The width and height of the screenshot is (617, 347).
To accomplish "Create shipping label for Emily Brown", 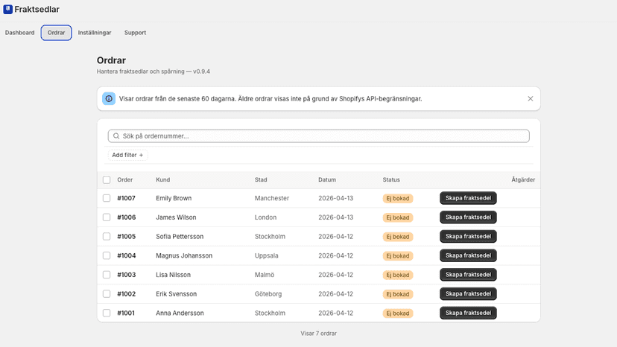I will [468, 198].
